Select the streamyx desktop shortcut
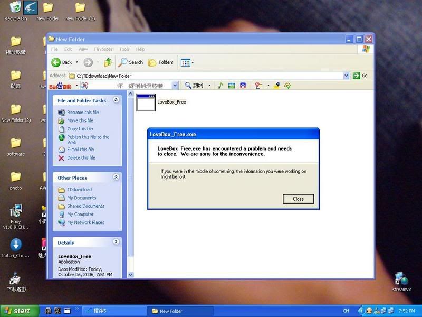The image size is (422, 317). click(x=401, y=282)
